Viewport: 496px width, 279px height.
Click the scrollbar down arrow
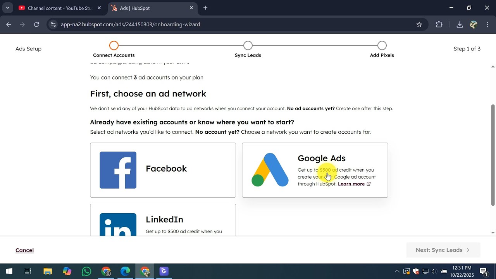pyautogui.click(x=493, y=232)
